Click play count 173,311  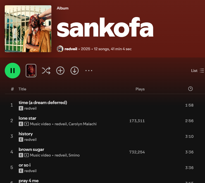tap(137, 121)
